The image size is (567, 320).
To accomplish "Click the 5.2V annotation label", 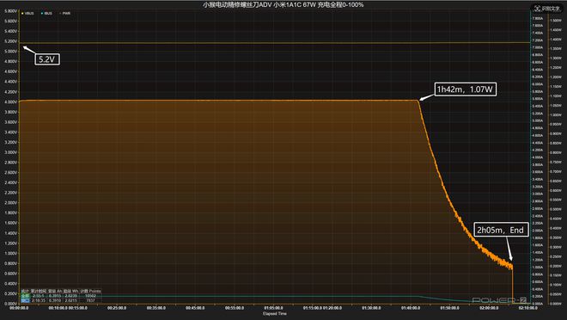I will [47, 59].
